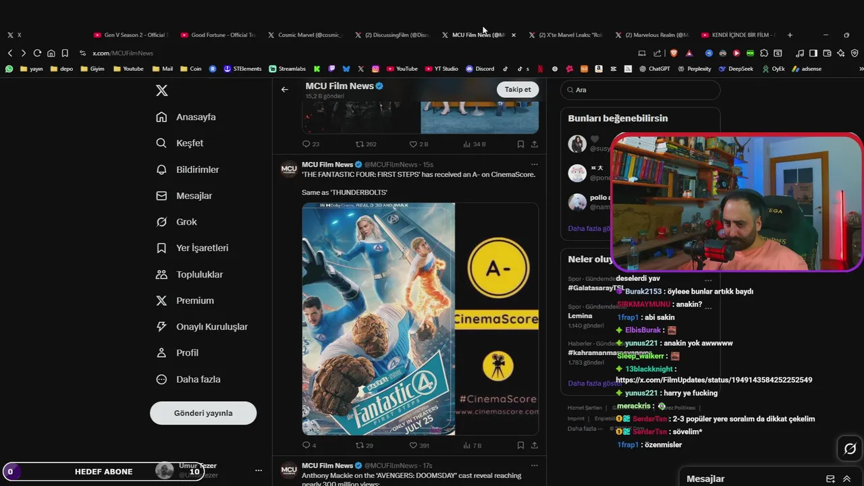Open Anasayfa in sidebar
Screen dimensions: 864x486
tap(186, 117)
